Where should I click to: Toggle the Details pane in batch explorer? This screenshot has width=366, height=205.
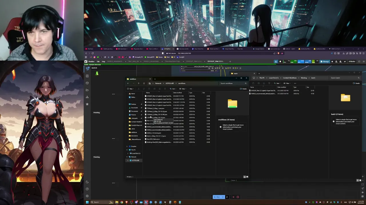coord(356,83)
